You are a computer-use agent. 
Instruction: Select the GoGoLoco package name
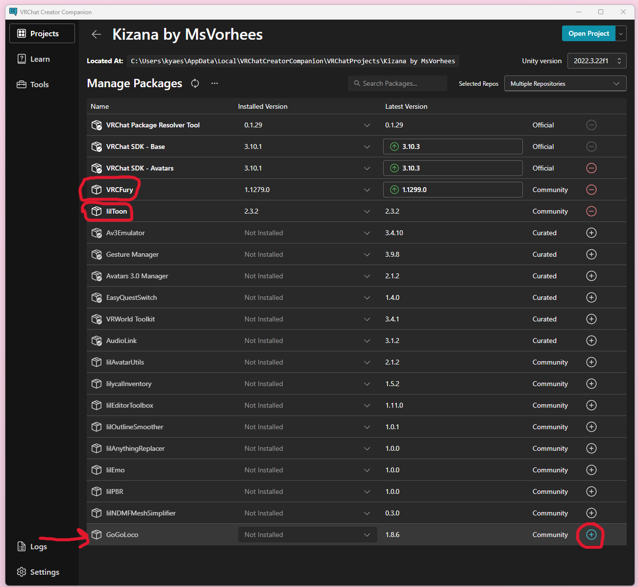pyautogui.click(x=122, y=535)
